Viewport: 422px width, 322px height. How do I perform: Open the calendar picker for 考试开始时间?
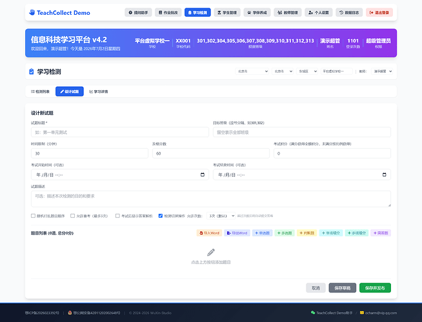[203, 175]
